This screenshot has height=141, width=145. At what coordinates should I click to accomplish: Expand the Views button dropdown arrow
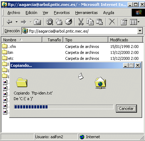138,22
